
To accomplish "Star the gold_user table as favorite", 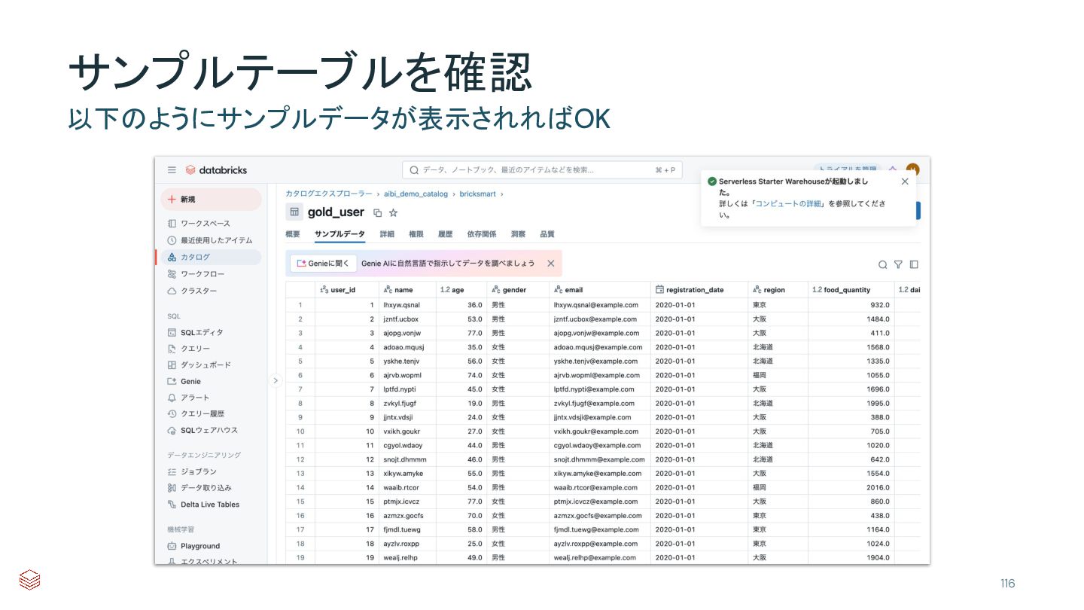I will [393, 213].
